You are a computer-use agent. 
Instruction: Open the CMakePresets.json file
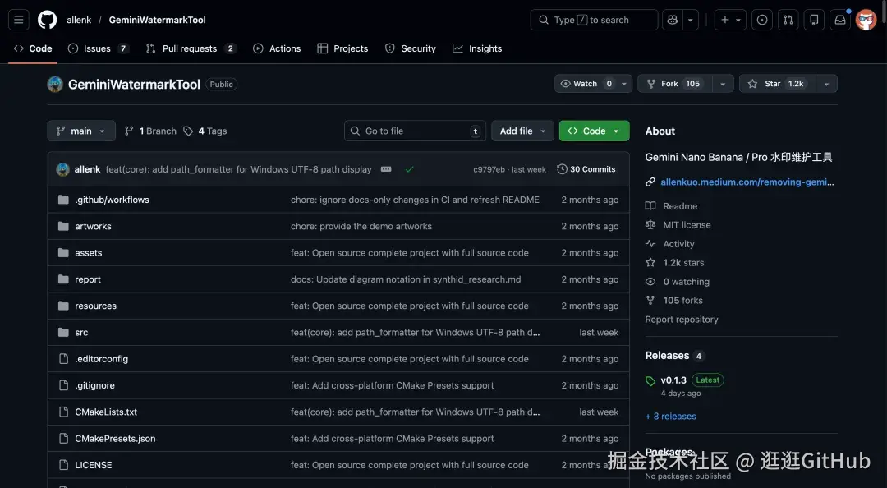click(115, 439)
